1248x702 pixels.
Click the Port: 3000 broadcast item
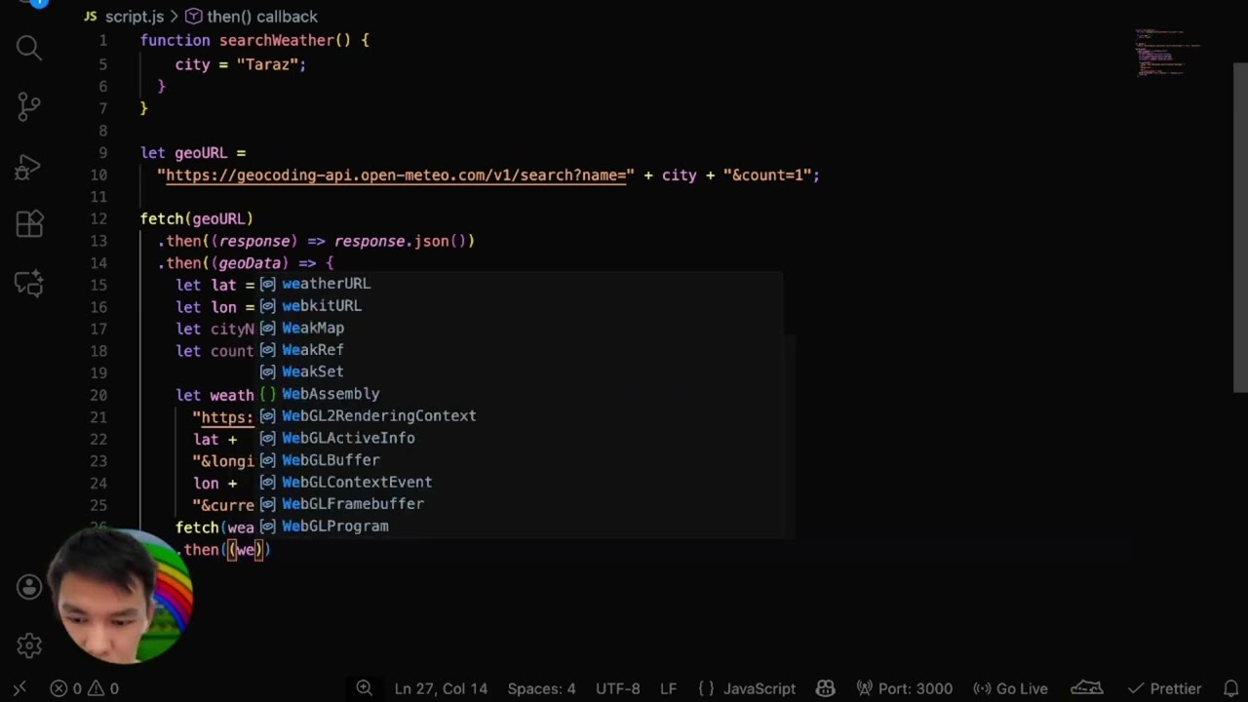pos(904,688)
